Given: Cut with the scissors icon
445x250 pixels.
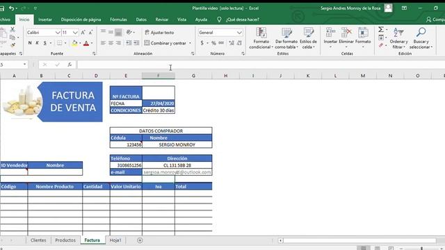Looking at the screenshot, I should pyautogui.click(x=13, y=29).
